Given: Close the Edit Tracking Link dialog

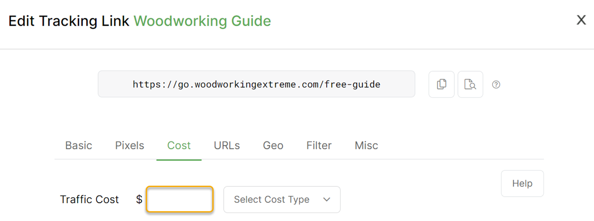Looking at the screenshot, I should 581,20.
